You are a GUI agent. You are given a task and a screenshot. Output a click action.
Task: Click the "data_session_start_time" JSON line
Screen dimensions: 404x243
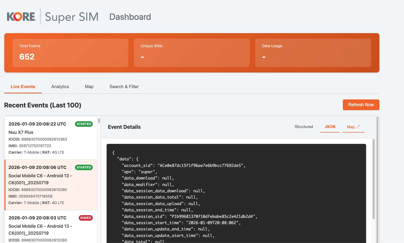point(181,223)
